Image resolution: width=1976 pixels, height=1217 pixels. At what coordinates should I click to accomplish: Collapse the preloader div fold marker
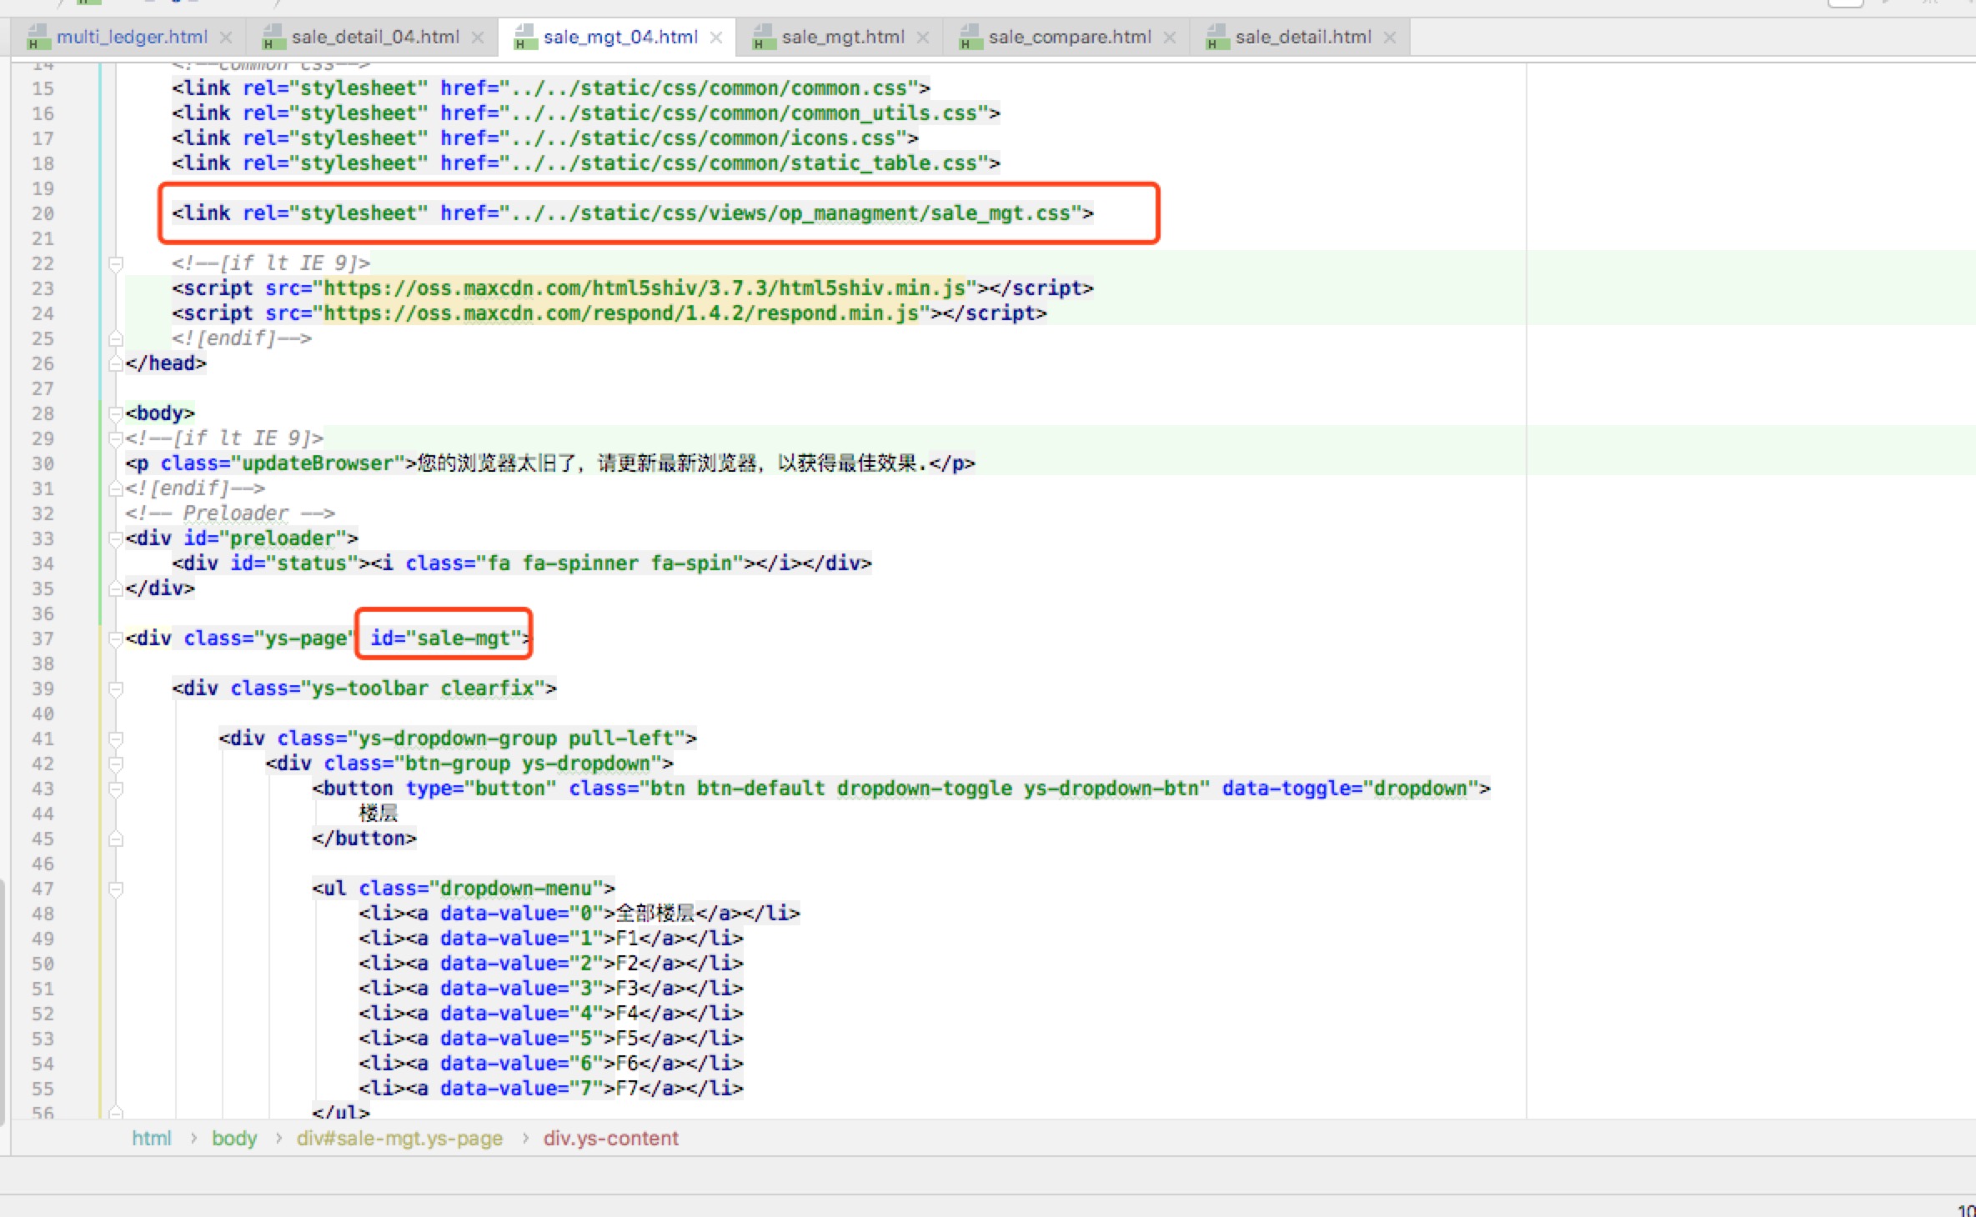(x=115, y=538)
